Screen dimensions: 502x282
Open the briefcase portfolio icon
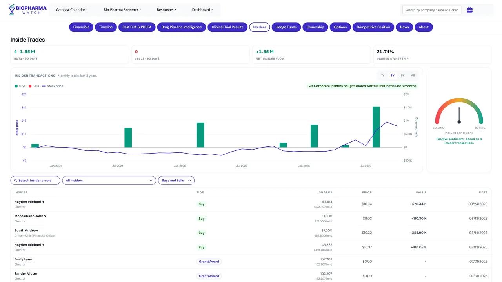tap(469, 10)
